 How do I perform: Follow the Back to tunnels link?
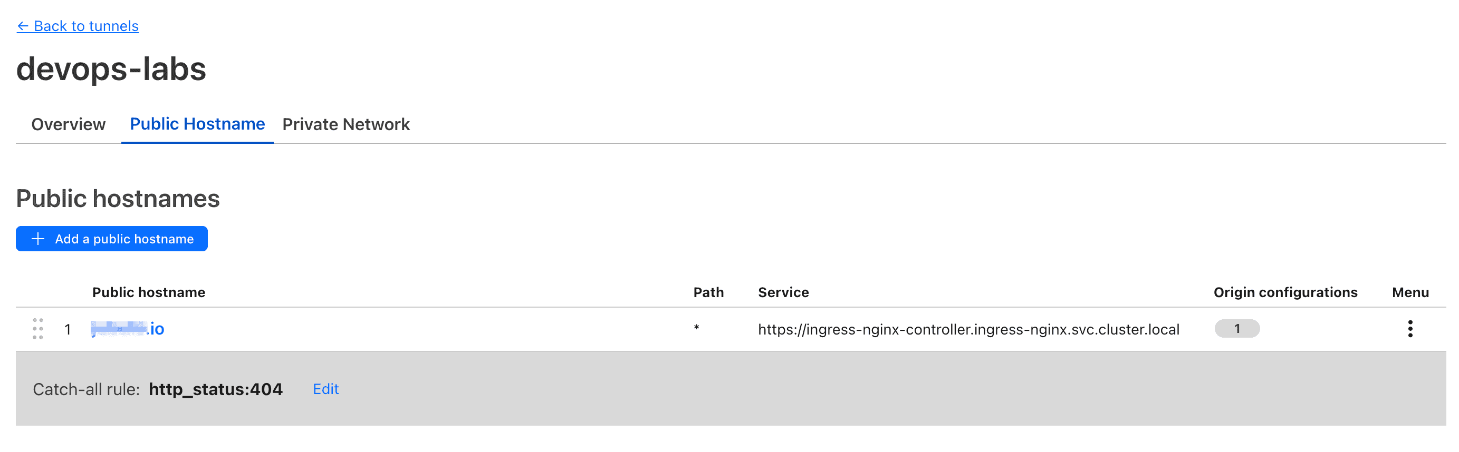(x=86, y=26)
